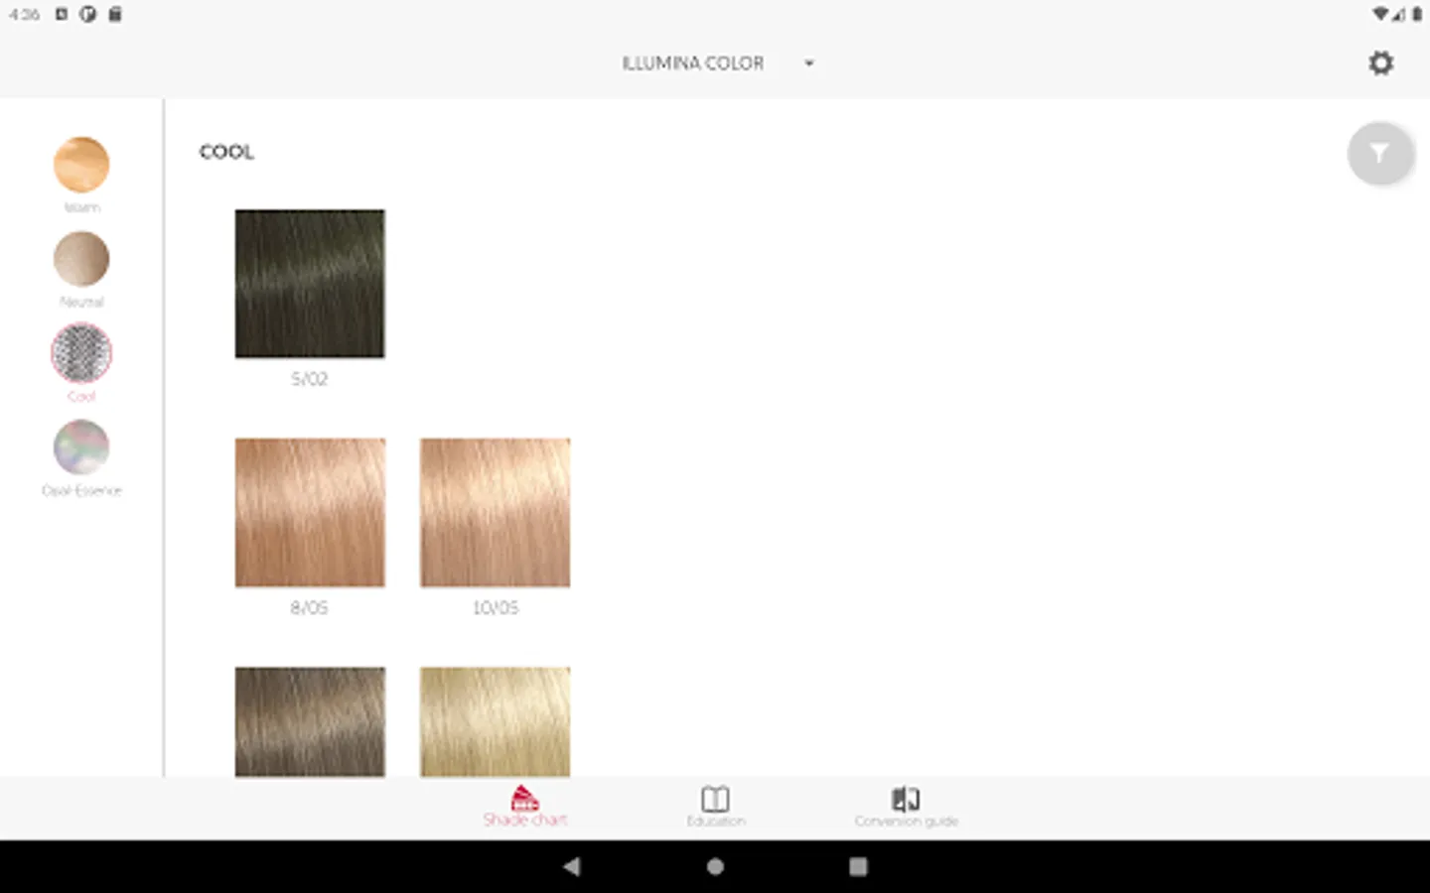The height and width of the screenshot is (893, 1430).
Task: Click the 5/02 shade label
Action: coord(309,379)
